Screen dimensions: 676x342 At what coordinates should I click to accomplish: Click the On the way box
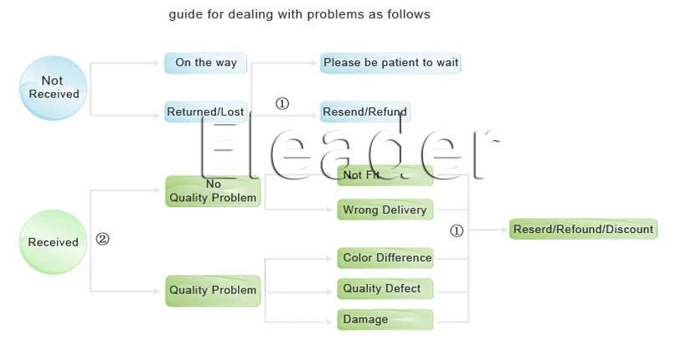206,63
